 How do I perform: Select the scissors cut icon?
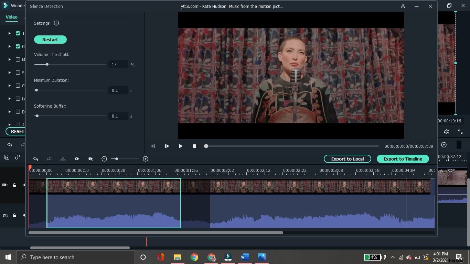tap(63, 158)
